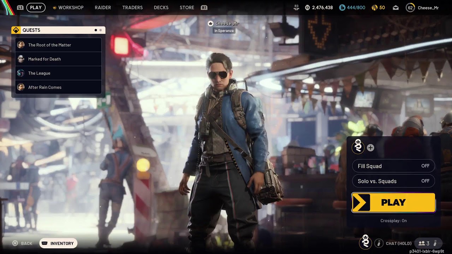Click the yellow striped token icon
This screenshot has height=254, width=452.
[375, 7]
